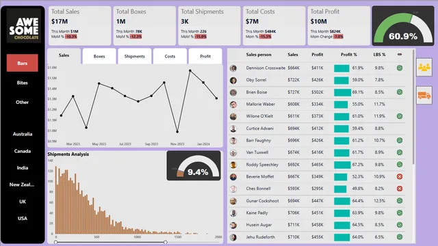Click Ches Bonnell's profit bar

tap(340, 189)
